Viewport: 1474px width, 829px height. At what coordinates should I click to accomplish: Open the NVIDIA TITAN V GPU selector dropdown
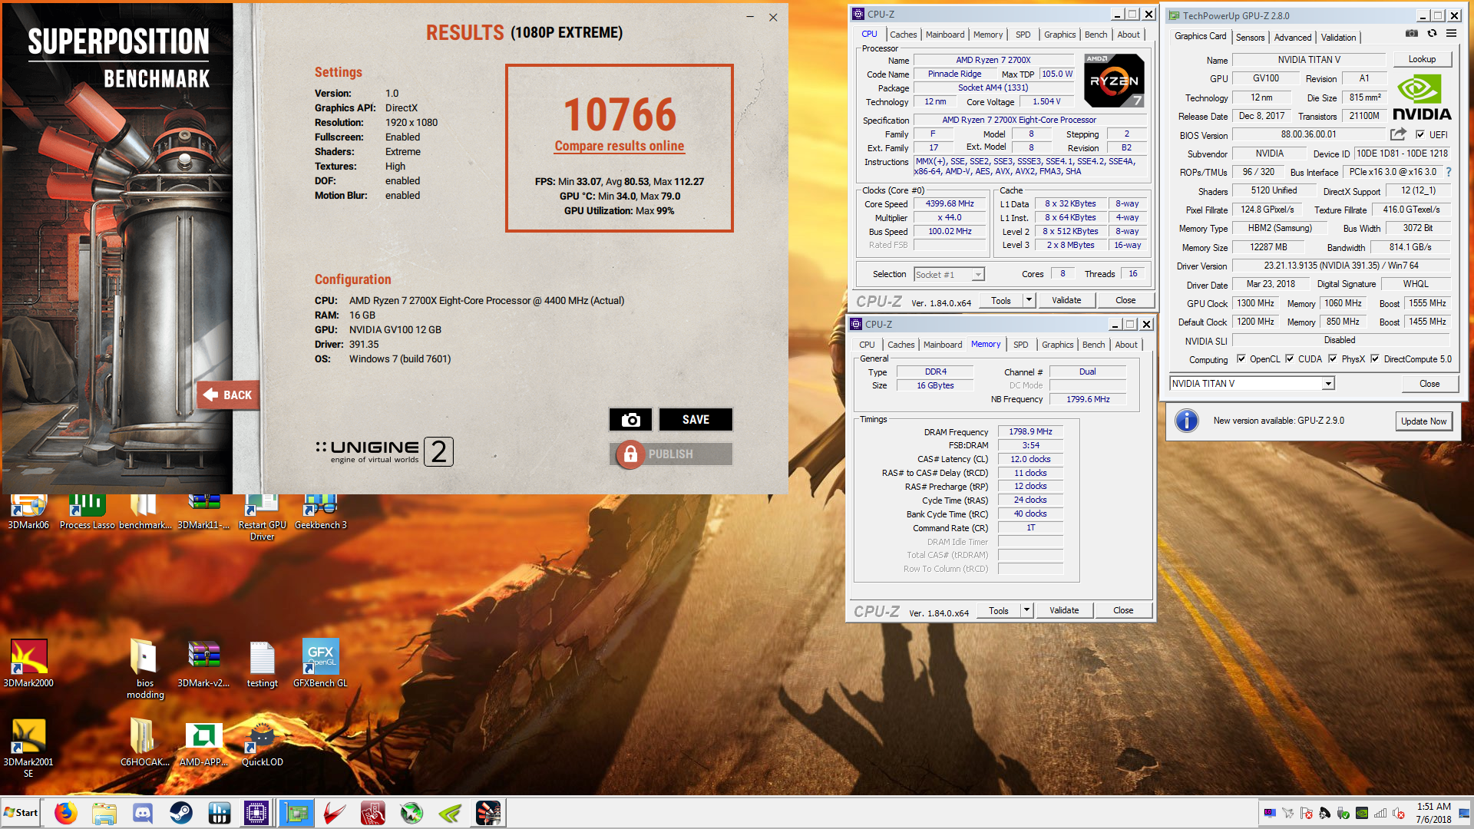coord(1328,384)
